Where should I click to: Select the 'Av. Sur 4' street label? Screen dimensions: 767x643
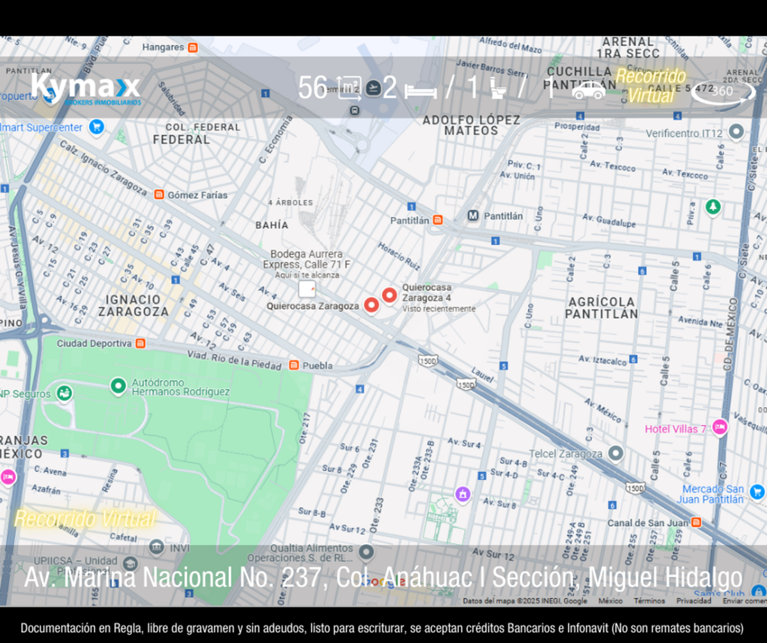(465, 442)
